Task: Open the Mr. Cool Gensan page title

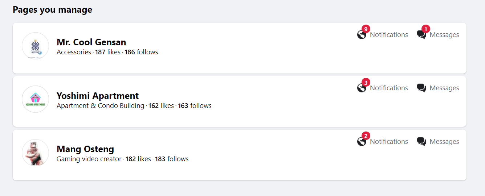Action: point(91,42)
